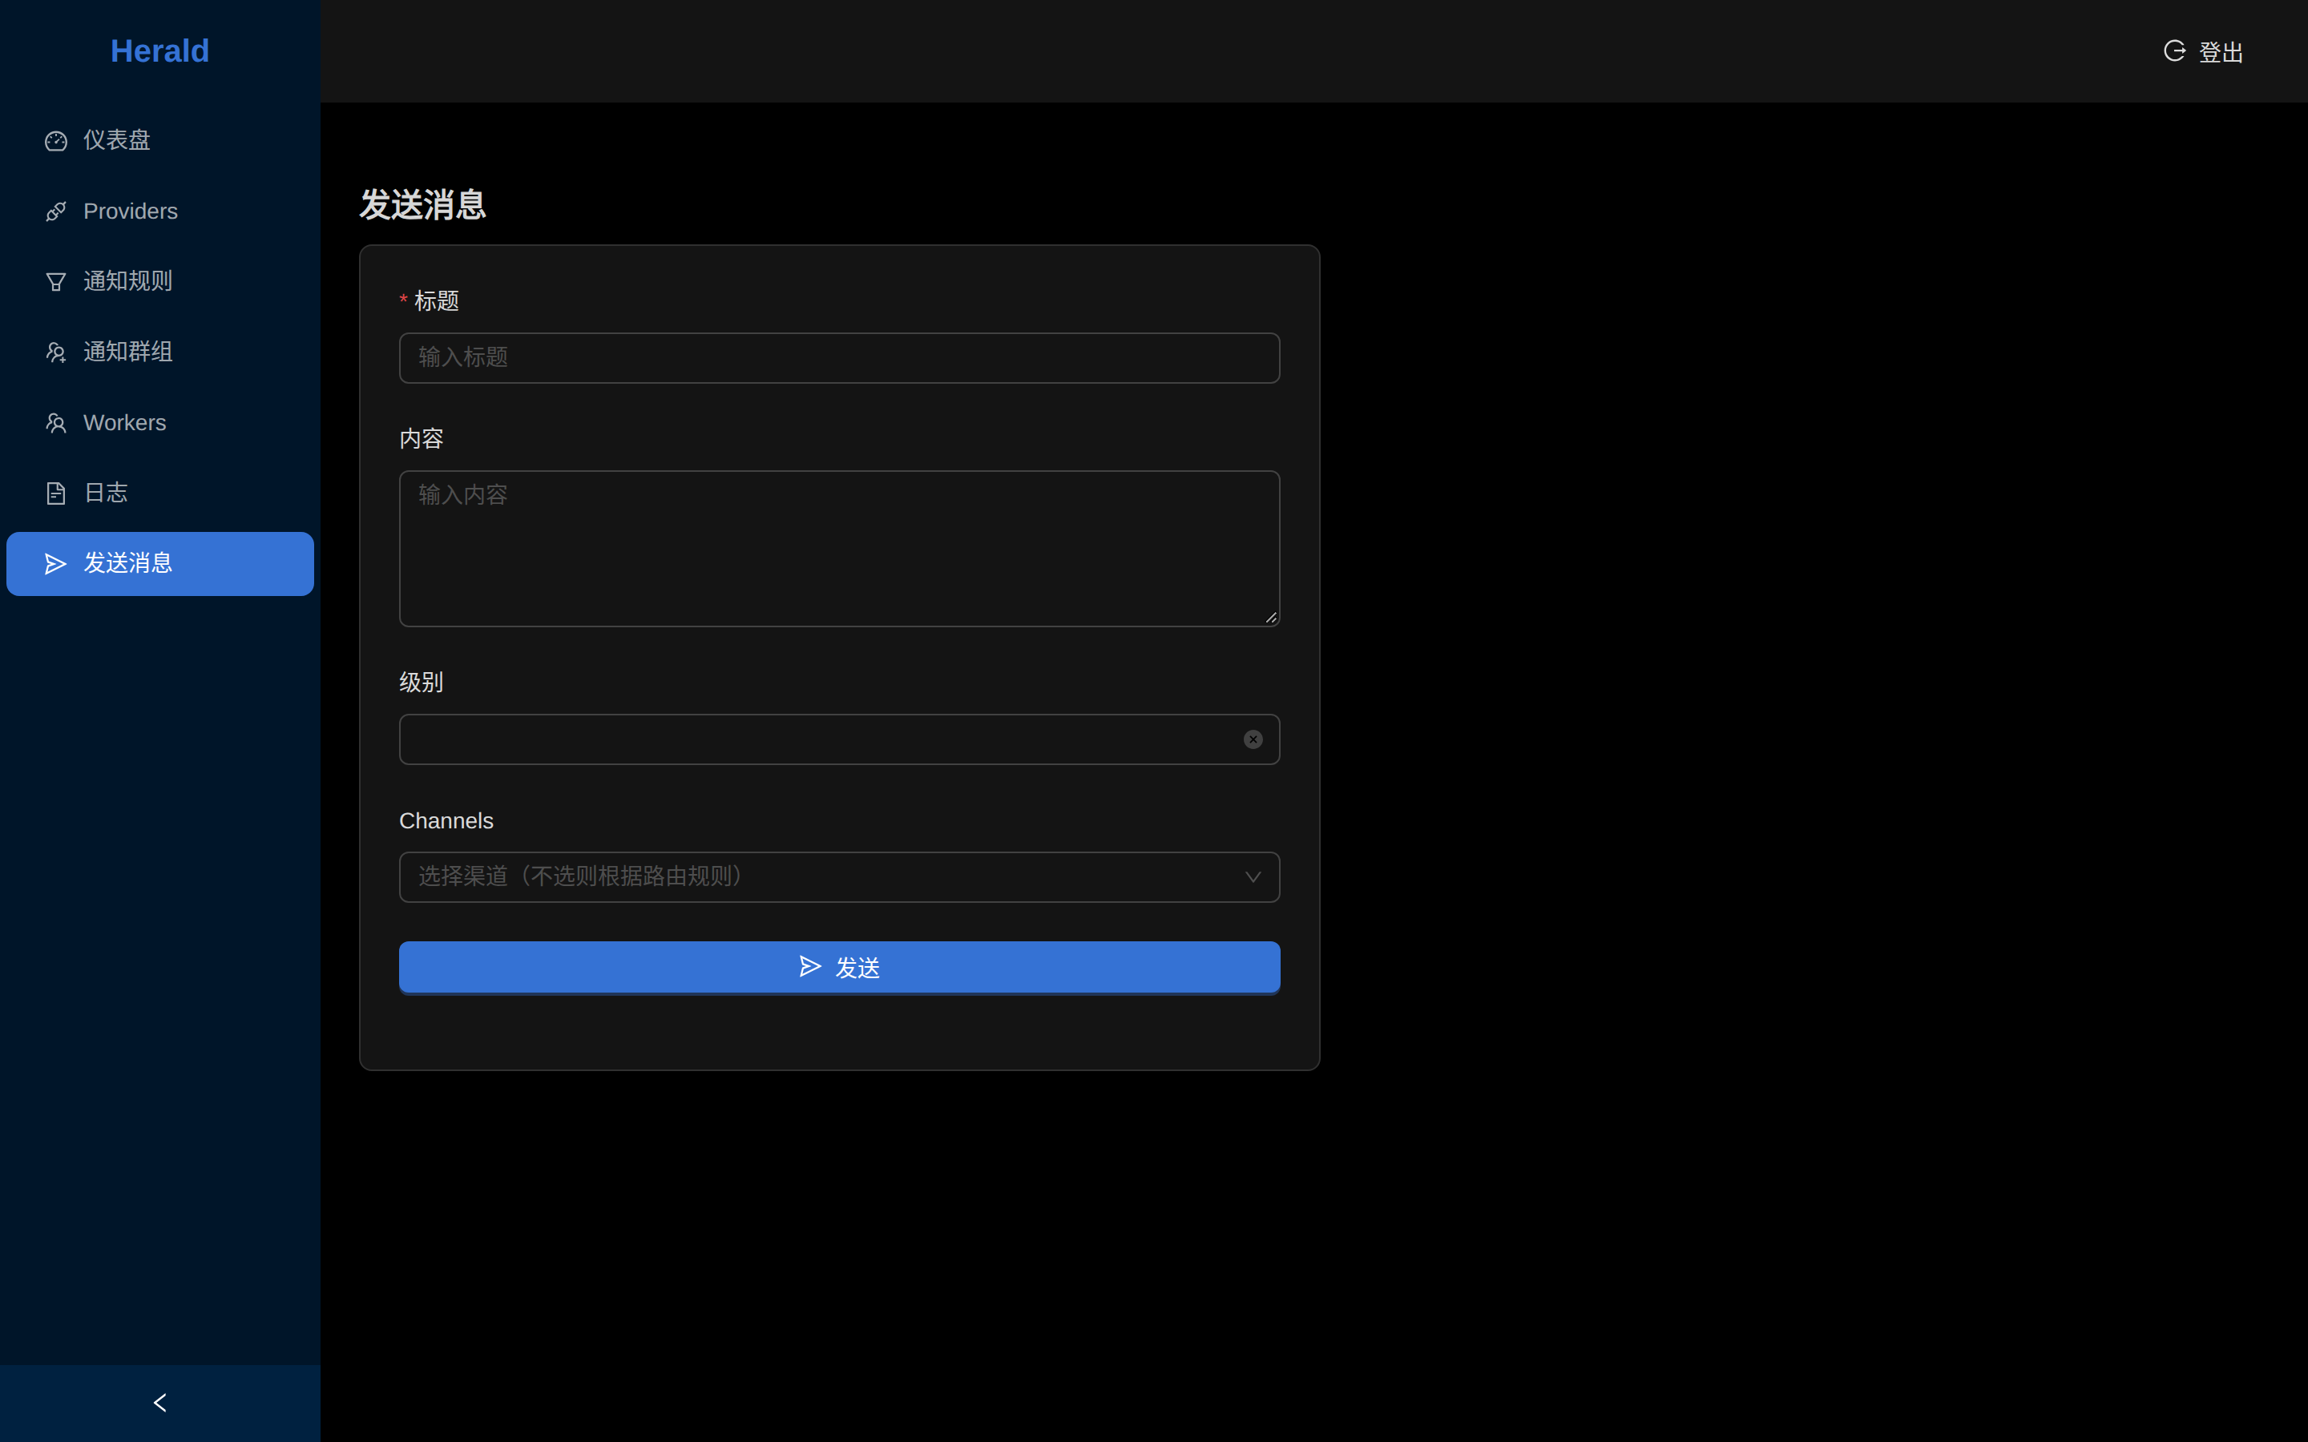This screenshot has width=2308, height=1442.
Task: Click the logout icon next to 登出
Action: [2174, 50]
